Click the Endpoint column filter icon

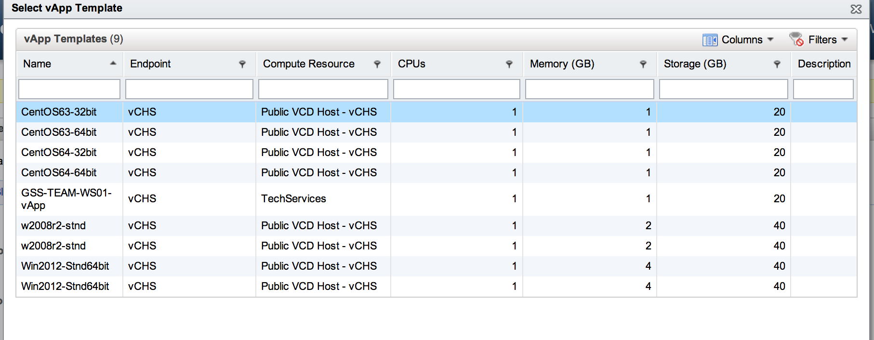click(x=242, y=64)
